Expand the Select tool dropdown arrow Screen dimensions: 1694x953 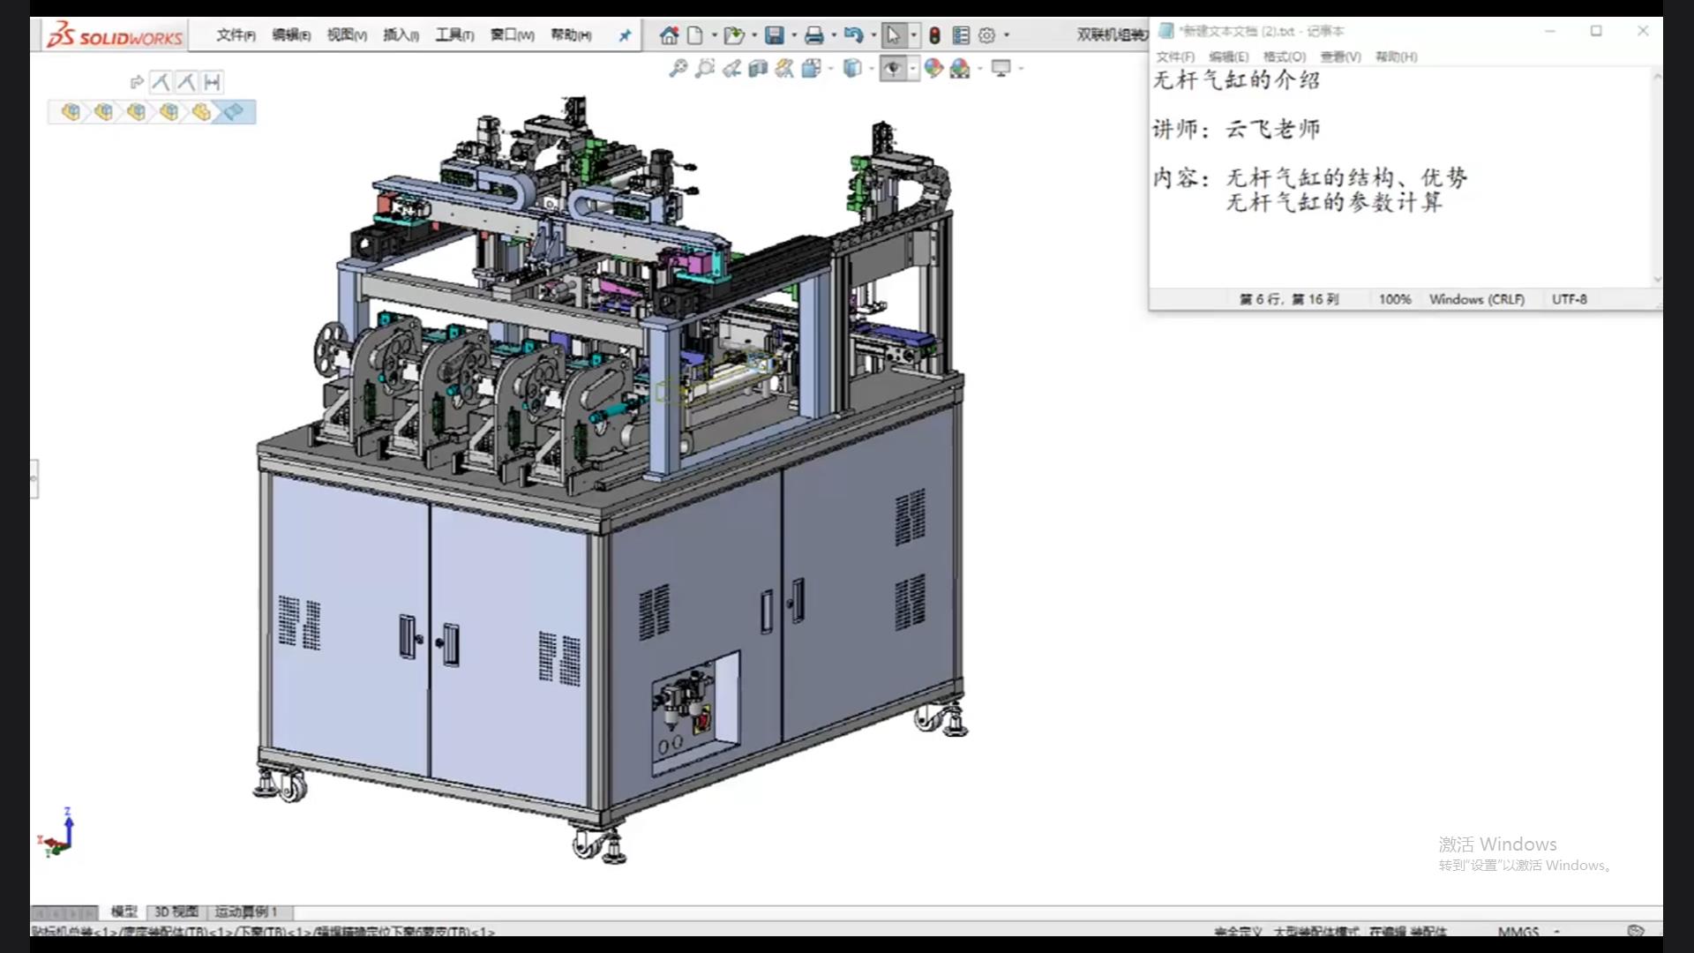click(x=913, y=35)
